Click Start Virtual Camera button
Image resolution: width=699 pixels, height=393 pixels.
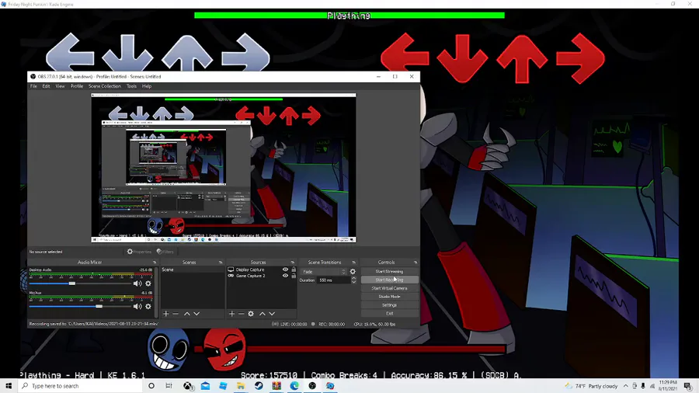389,288
